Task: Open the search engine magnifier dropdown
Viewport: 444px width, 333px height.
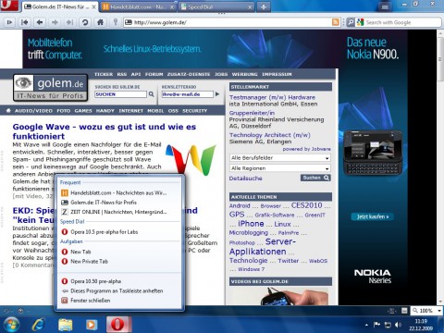Action: pos(351,22)
